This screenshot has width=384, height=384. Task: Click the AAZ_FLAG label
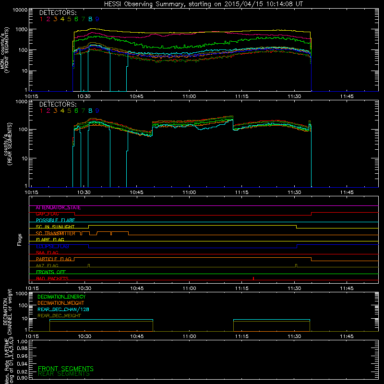tap(47, 265)
